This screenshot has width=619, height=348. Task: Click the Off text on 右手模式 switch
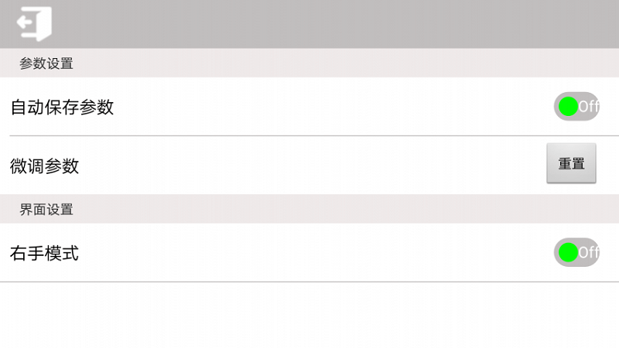(589, 252)
